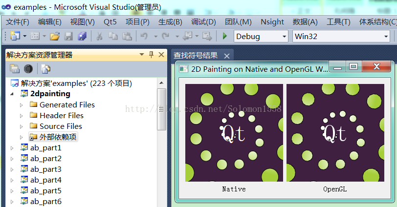Expand the ab_part2 project

(x=12, y=159)
